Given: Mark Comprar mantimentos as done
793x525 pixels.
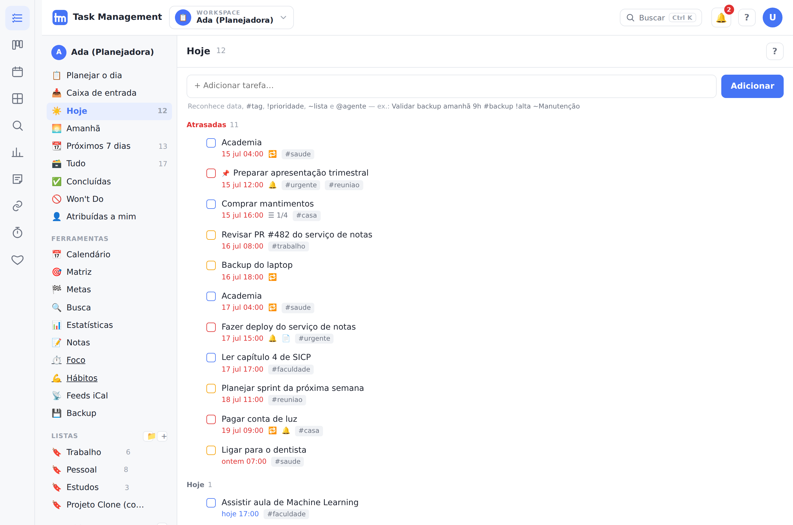Looking at the screenshot, I should point(211,204).
